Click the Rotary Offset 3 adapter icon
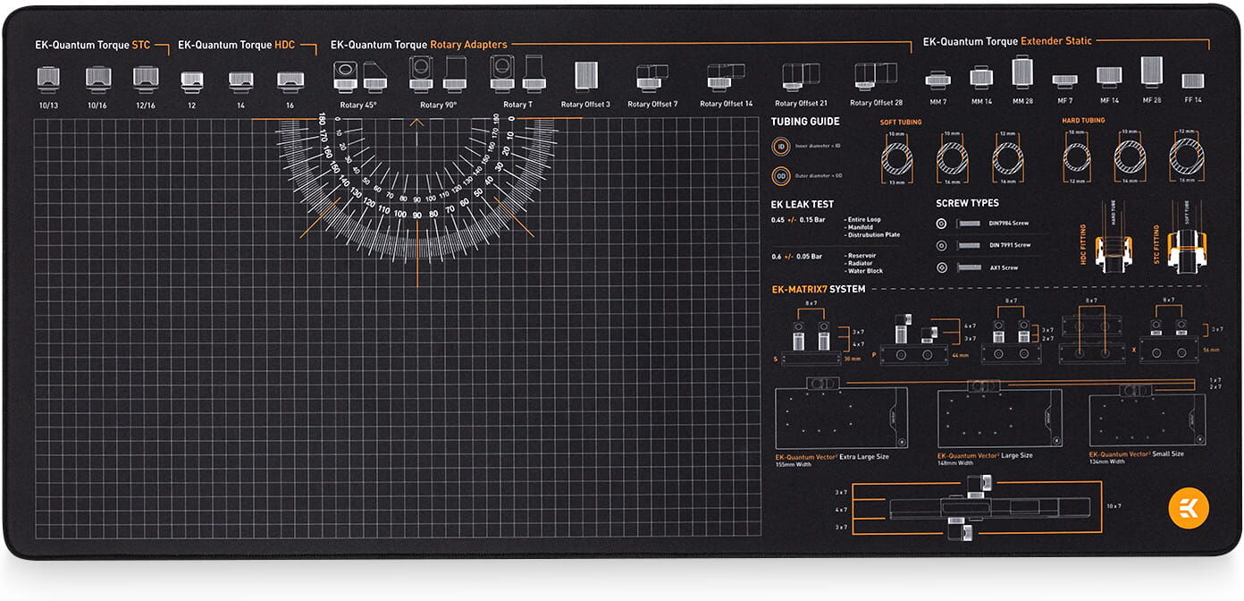The width and height of the screenshot is (1244, 601). coord(586,76)
